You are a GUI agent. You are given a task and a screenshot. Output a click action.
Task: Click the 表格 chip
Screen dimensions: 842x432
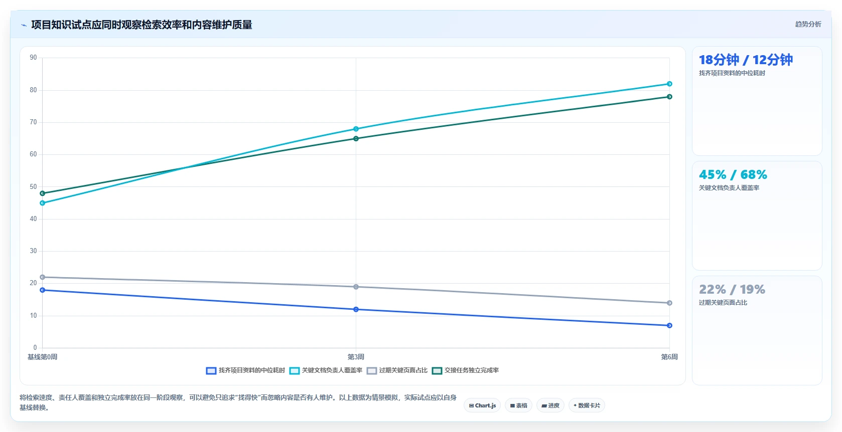[x=518, y=405]
